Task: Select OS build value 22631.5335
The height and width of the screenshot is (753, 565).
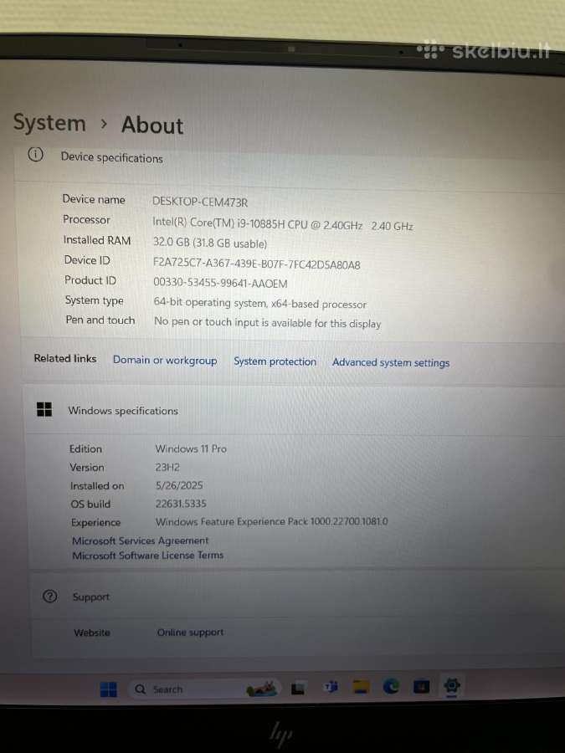Action: tap(181, 504)
